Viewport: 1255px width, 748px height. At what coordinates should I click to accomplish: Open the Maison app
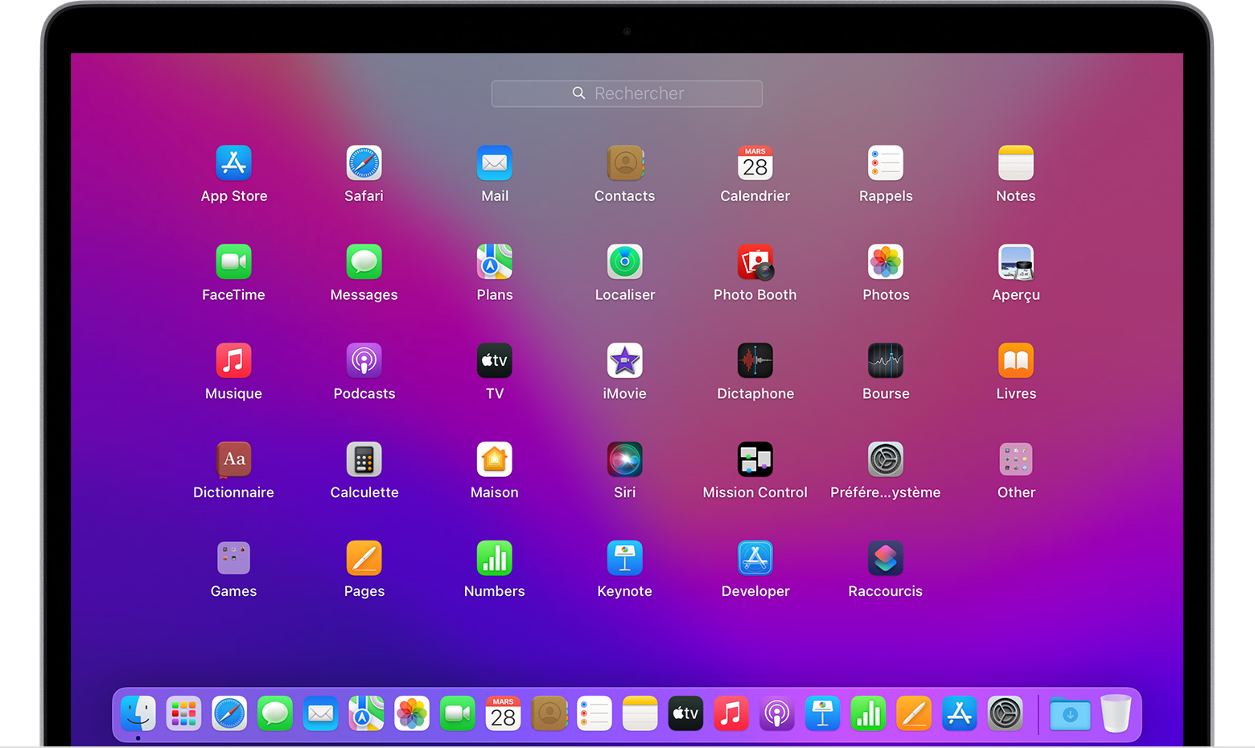tap(494, 460)
